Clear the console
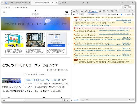 click(x=77, y=14)
